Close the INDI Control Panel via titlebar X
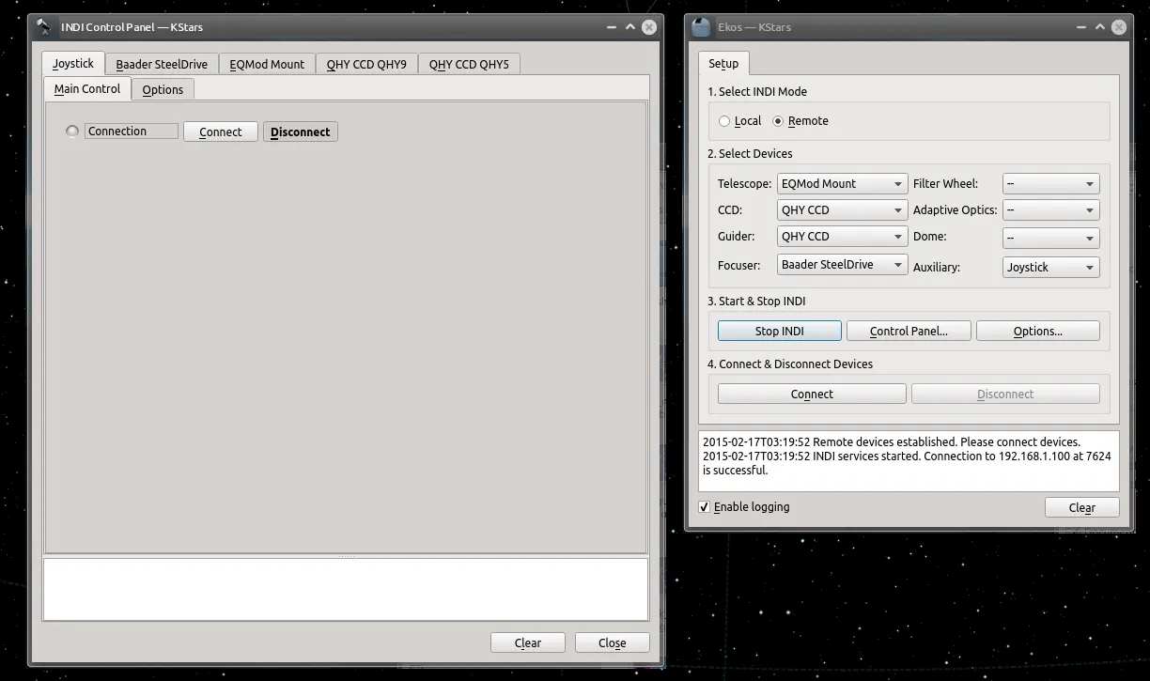This screenshot has height=681, width=1150. (649, 26)
